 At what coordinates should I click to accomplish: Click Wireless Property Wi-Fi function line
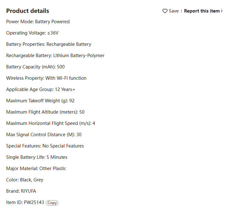coord(46,78)
